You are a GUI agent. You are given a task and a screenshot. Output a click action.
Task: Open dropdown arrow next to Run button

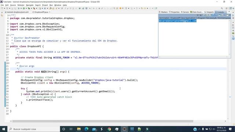click(26, 8)
